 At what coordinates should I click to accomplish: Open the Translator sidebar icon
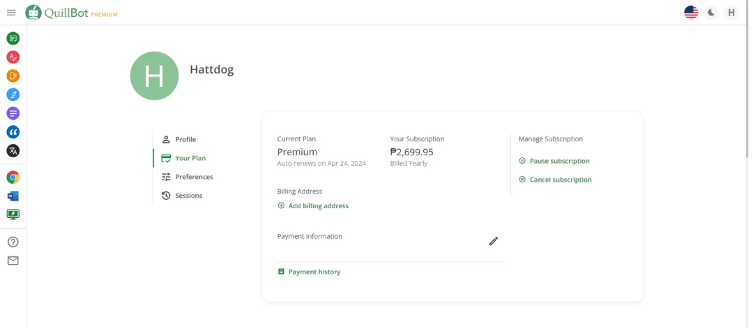coord(13,150)
